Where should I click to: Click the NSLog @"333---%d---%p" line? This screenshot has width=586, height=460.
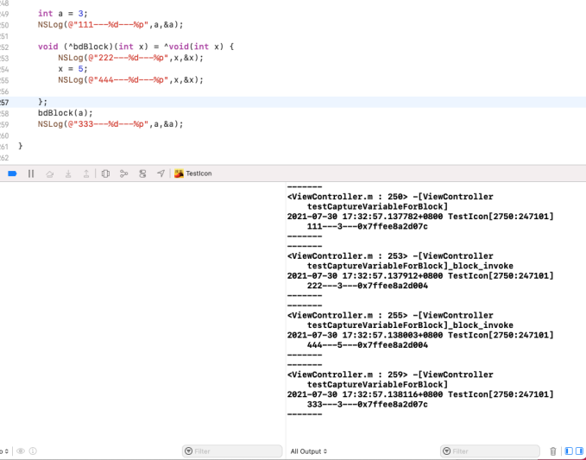coord(110,124)
